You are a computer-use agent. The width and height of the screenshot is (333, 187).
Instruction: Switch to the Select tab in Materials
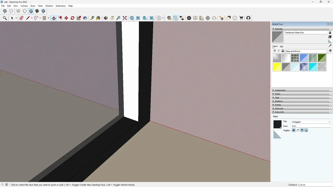275,46
